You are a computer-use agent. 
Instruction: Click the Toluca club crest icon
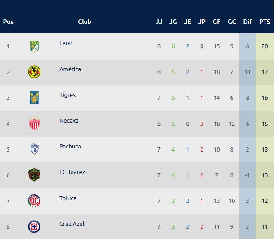35,201
